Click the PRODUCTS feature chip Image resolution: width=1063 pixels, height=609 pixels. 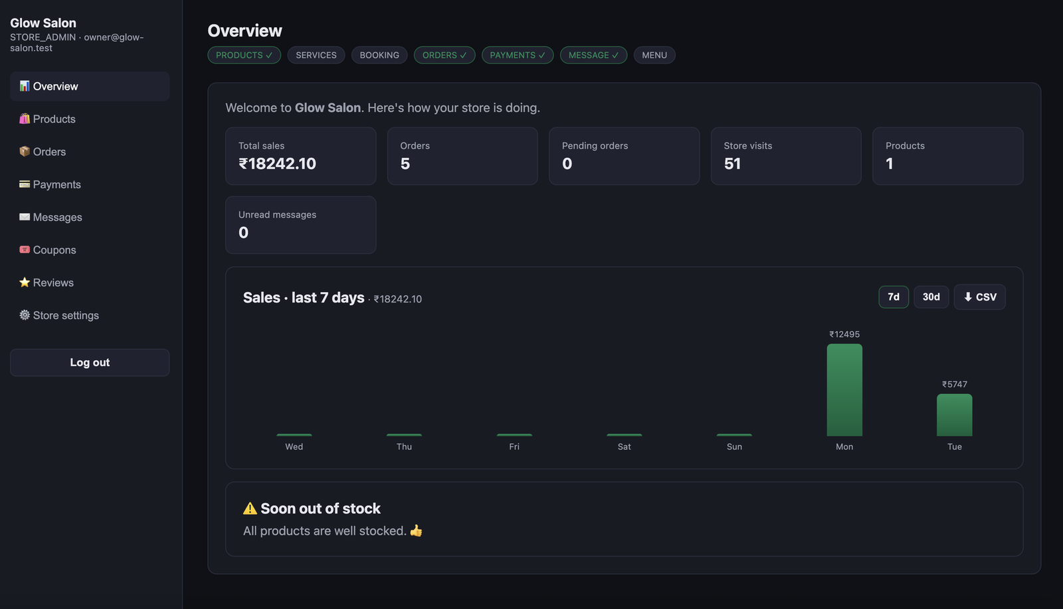pos(244,55)
